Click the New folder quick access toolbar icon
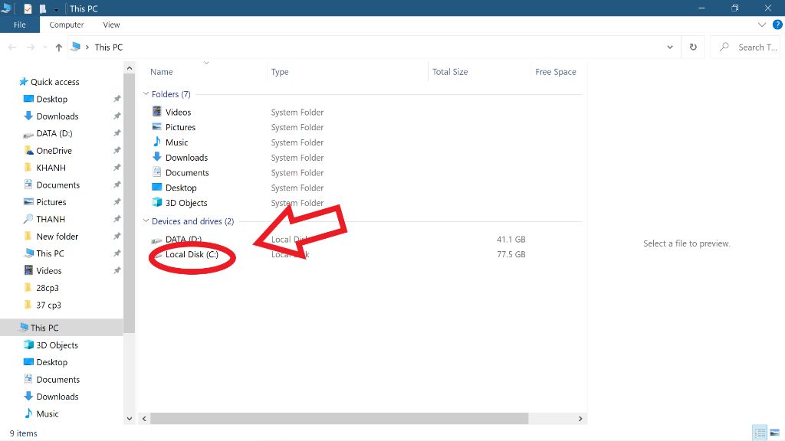 coord(43,8)
